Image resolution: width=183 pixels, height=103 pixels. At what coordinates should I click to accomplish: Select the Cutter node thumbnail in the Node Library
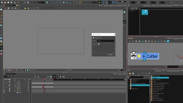coord(145,12)
